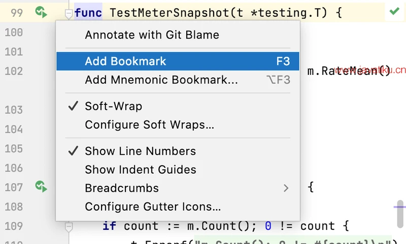Click the if keyword on line 109
The height and width of the screenshot is (244, 406).
[x=109, y=226]
